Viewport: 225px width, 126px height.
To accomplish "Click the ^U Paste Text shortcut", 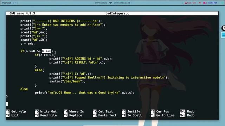I will tap(105, 115).
